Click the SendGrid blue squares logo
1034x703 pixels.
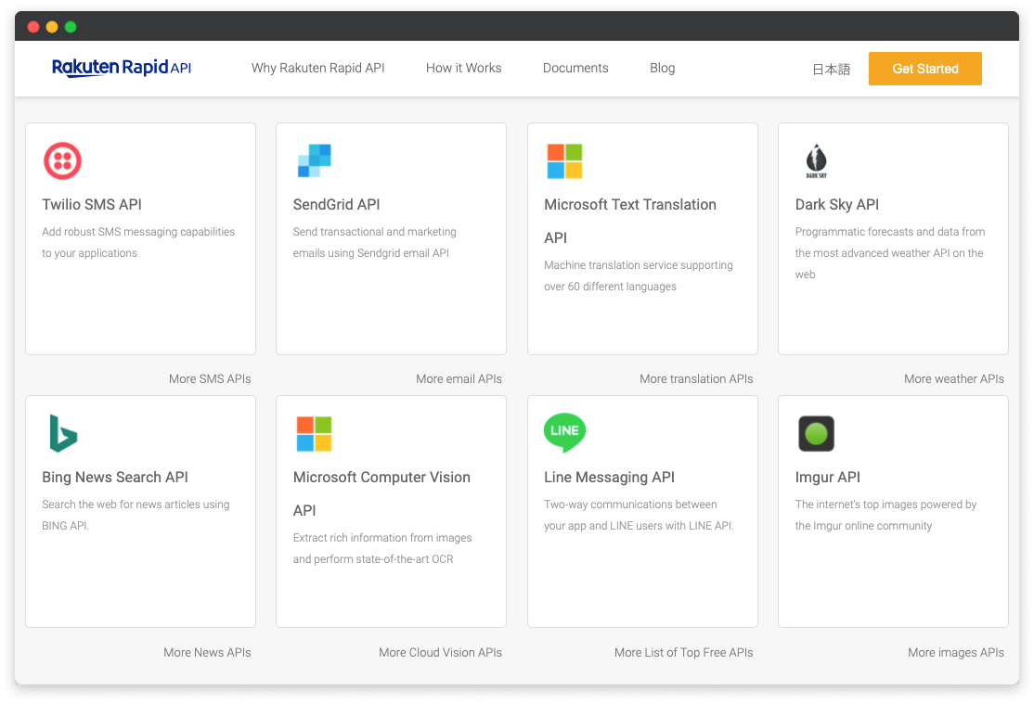314,160
